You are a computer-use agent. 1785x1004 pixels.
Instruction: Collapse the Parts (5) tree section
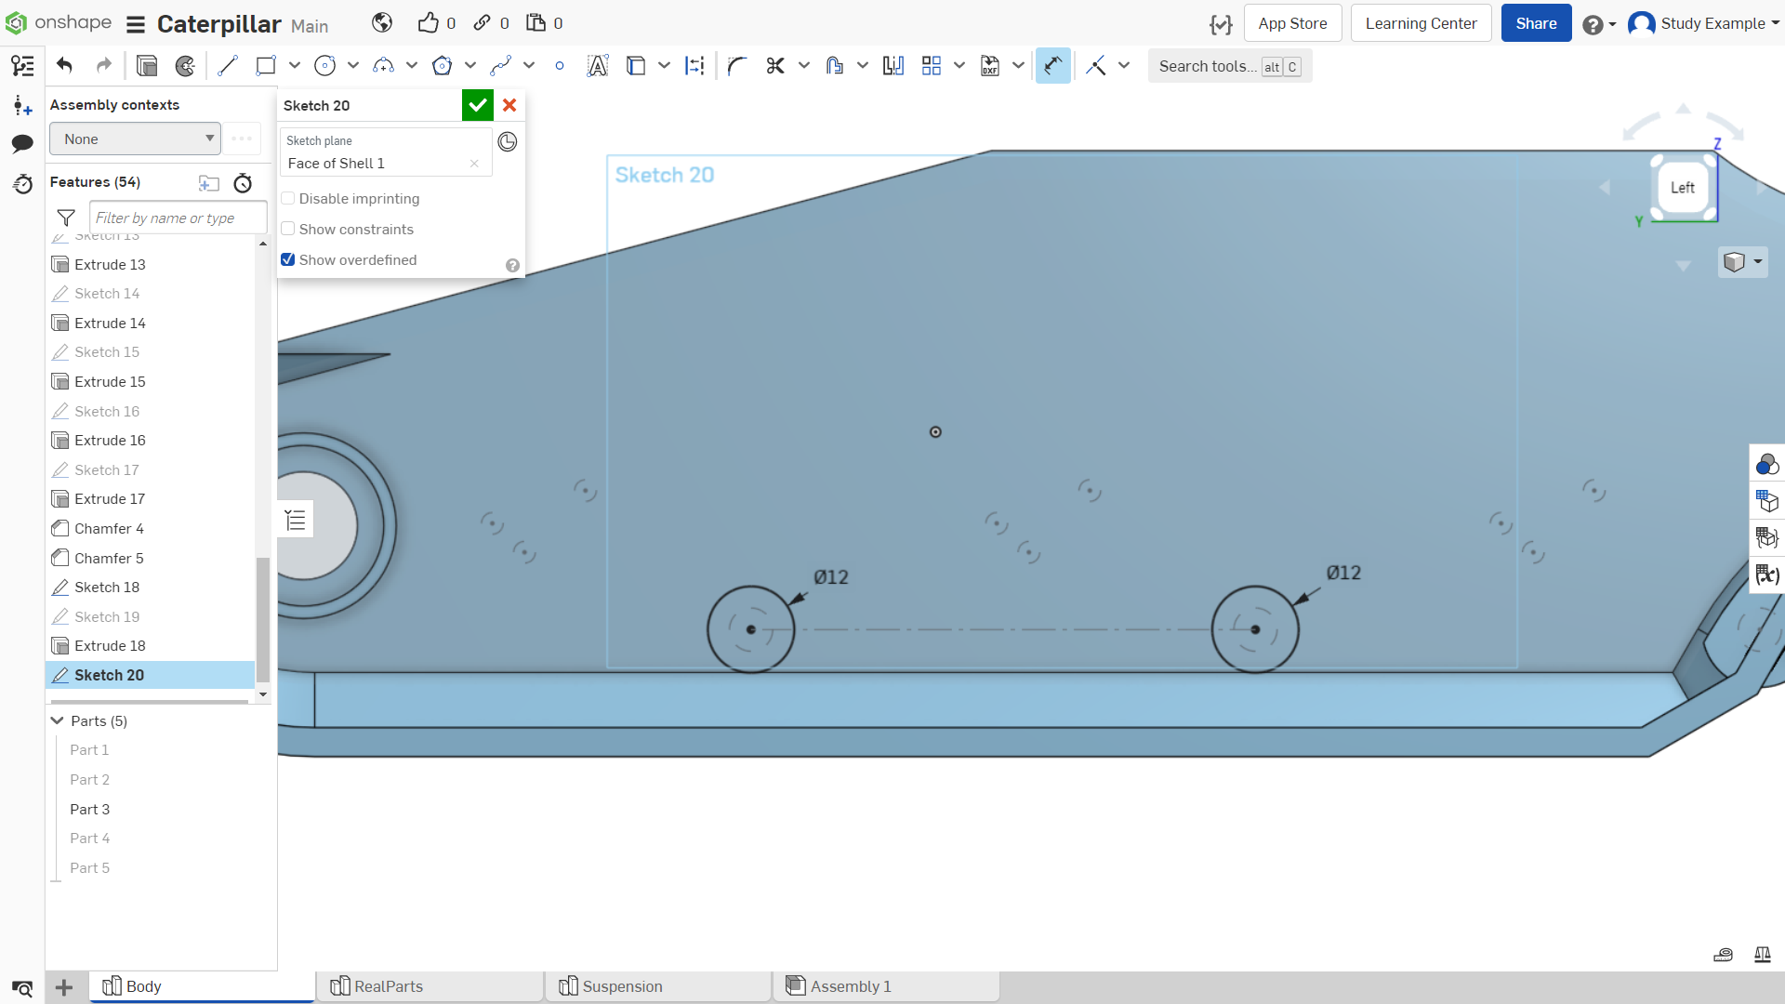tap(58, 721)
